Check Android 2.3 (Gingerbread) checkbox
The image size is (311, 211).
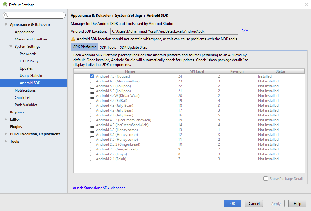coord(92,149)
